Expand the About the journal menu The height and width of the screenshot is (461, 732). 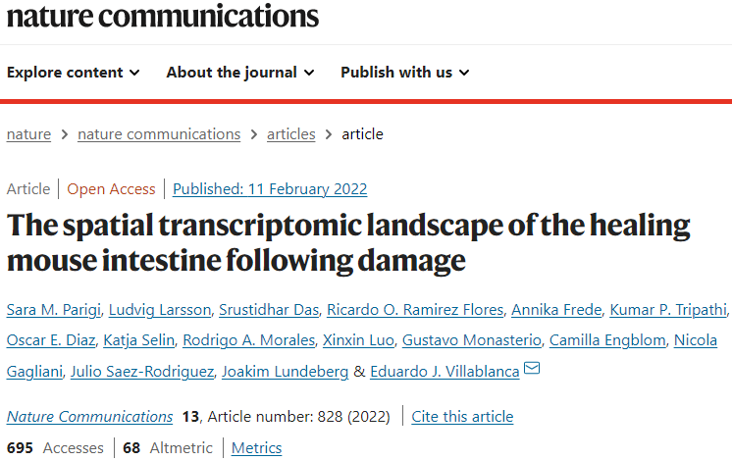240,73
